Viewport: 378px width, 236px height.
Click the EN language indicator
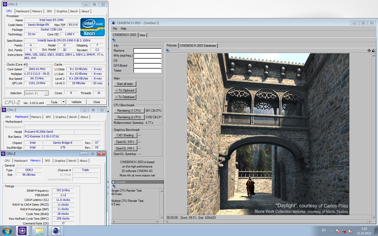pyautogui.click(x=324, y=230)
